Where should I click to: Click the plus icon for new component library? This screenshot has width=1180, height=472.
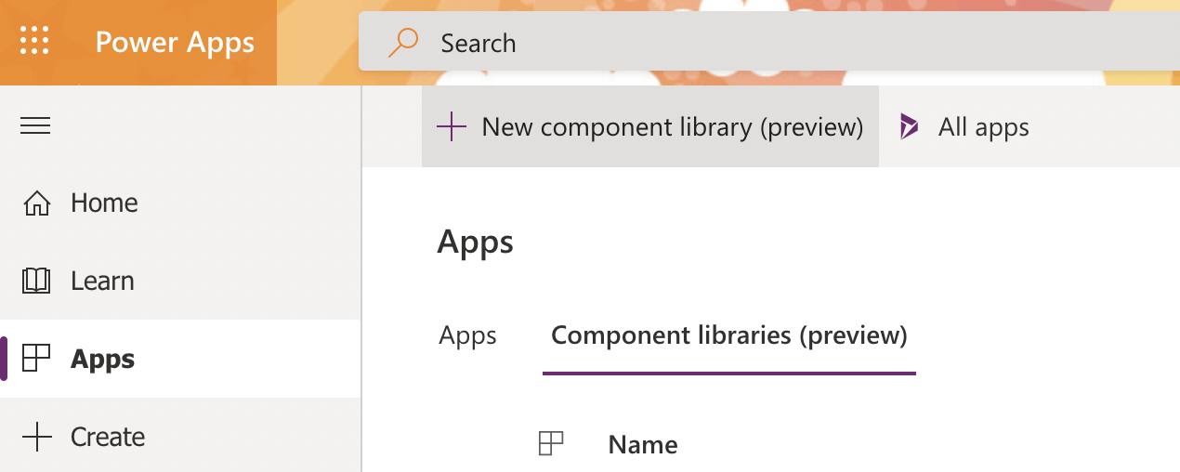point(451,127)
